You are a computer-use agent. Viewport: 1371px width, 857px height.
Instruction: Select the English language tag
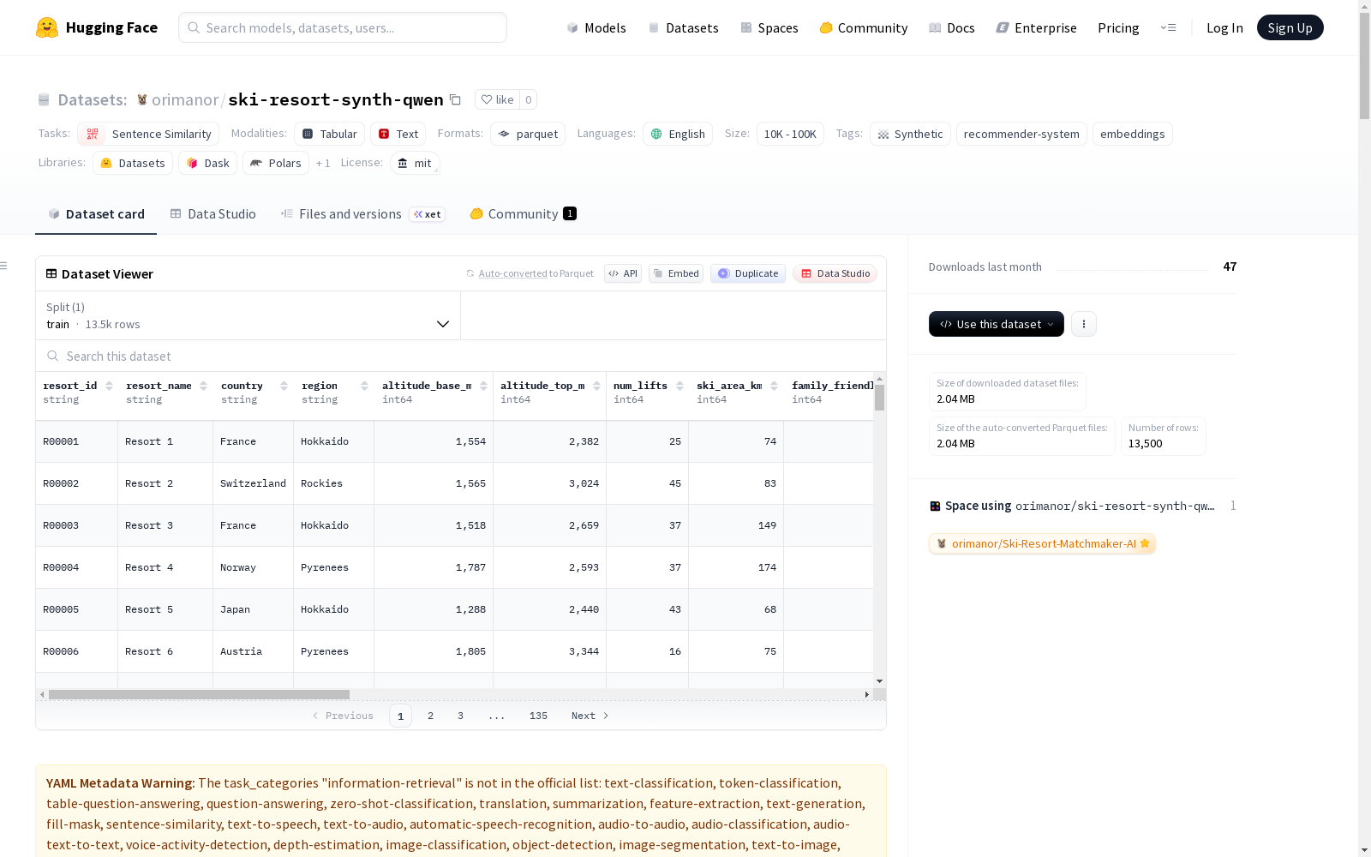(678, 134)
